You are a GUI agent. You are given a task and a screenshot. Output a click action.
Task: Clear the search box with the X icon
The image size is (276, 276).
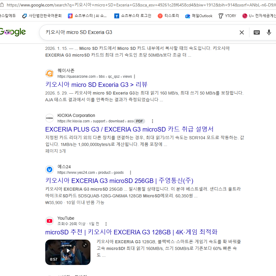pyautogui.click(x=242, y=32)
